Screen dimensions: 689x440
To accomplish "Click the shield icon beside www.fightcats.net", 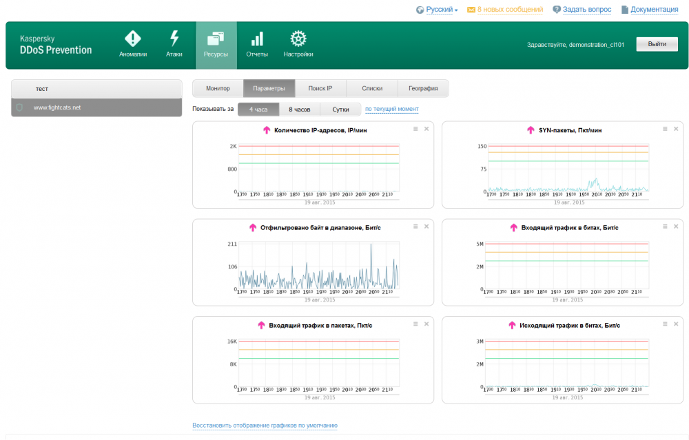I will (x=20, y=107).
